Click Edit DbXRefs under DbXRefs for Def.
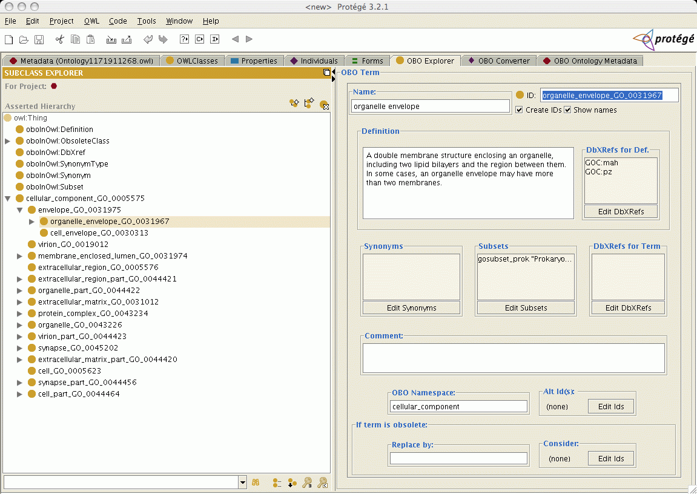The height and width of the screenshot is (494, 697). (621, 211)
